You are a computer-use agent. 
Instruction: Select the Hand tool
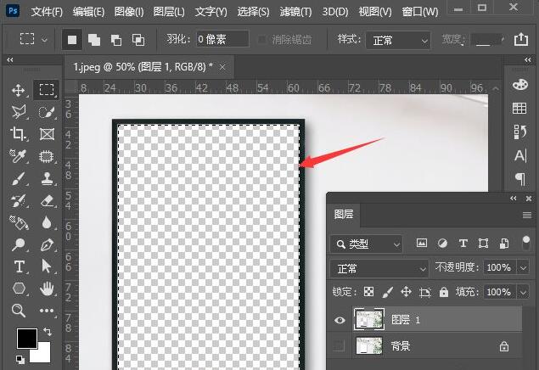coord(47,289)
